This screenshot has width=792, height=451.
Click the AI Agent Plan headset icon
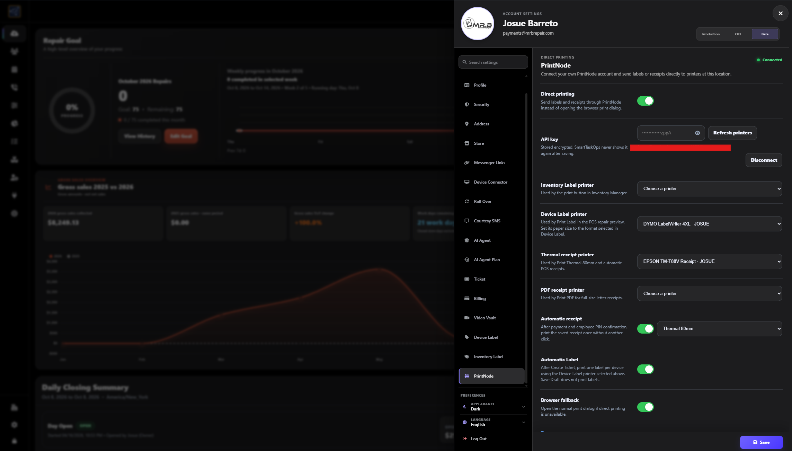click(x=467, y=260)
